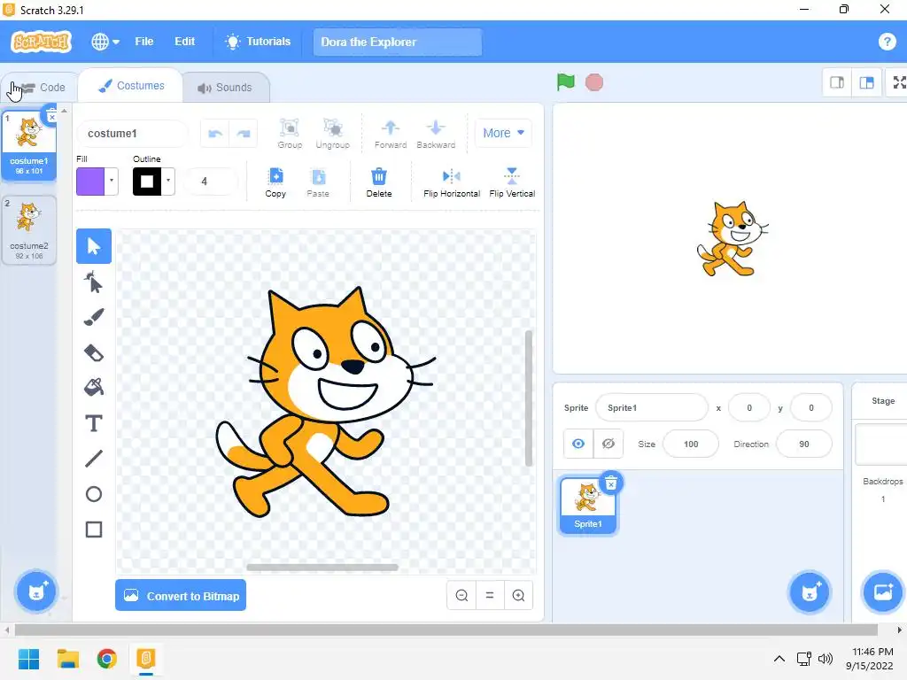907x680 pixels.
Task: Click the black Outline color swatch
Action: point(147,181)
